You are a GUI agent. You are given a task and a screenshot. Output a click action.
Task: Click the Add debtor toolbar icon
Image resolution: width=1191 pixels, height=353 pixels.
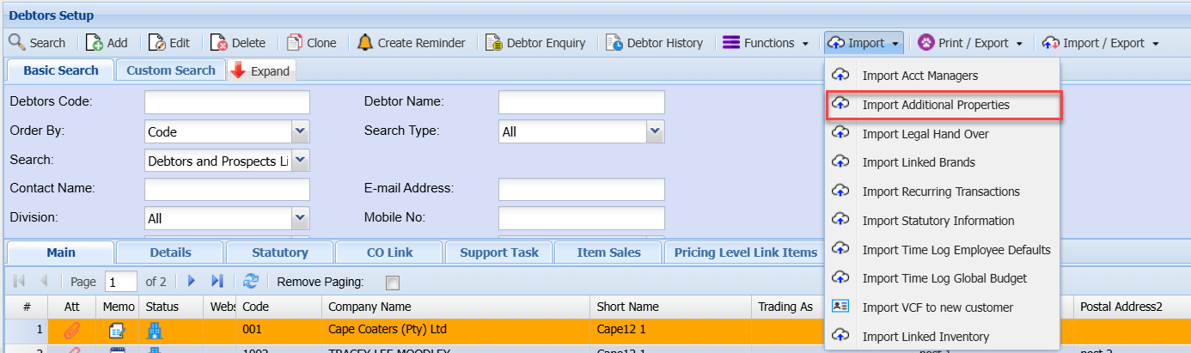coord(95,43)
